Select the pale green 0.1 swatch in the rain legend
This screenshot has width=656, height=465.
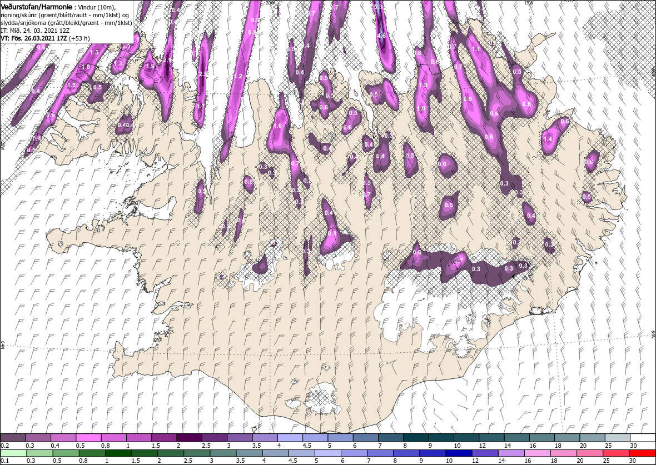(14, 453)
